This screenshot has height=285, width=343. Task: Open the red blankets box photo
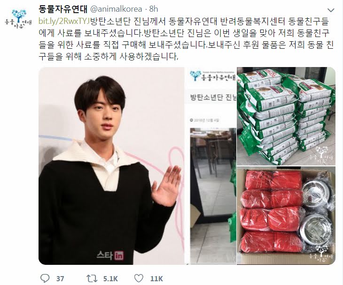[286, 216]
